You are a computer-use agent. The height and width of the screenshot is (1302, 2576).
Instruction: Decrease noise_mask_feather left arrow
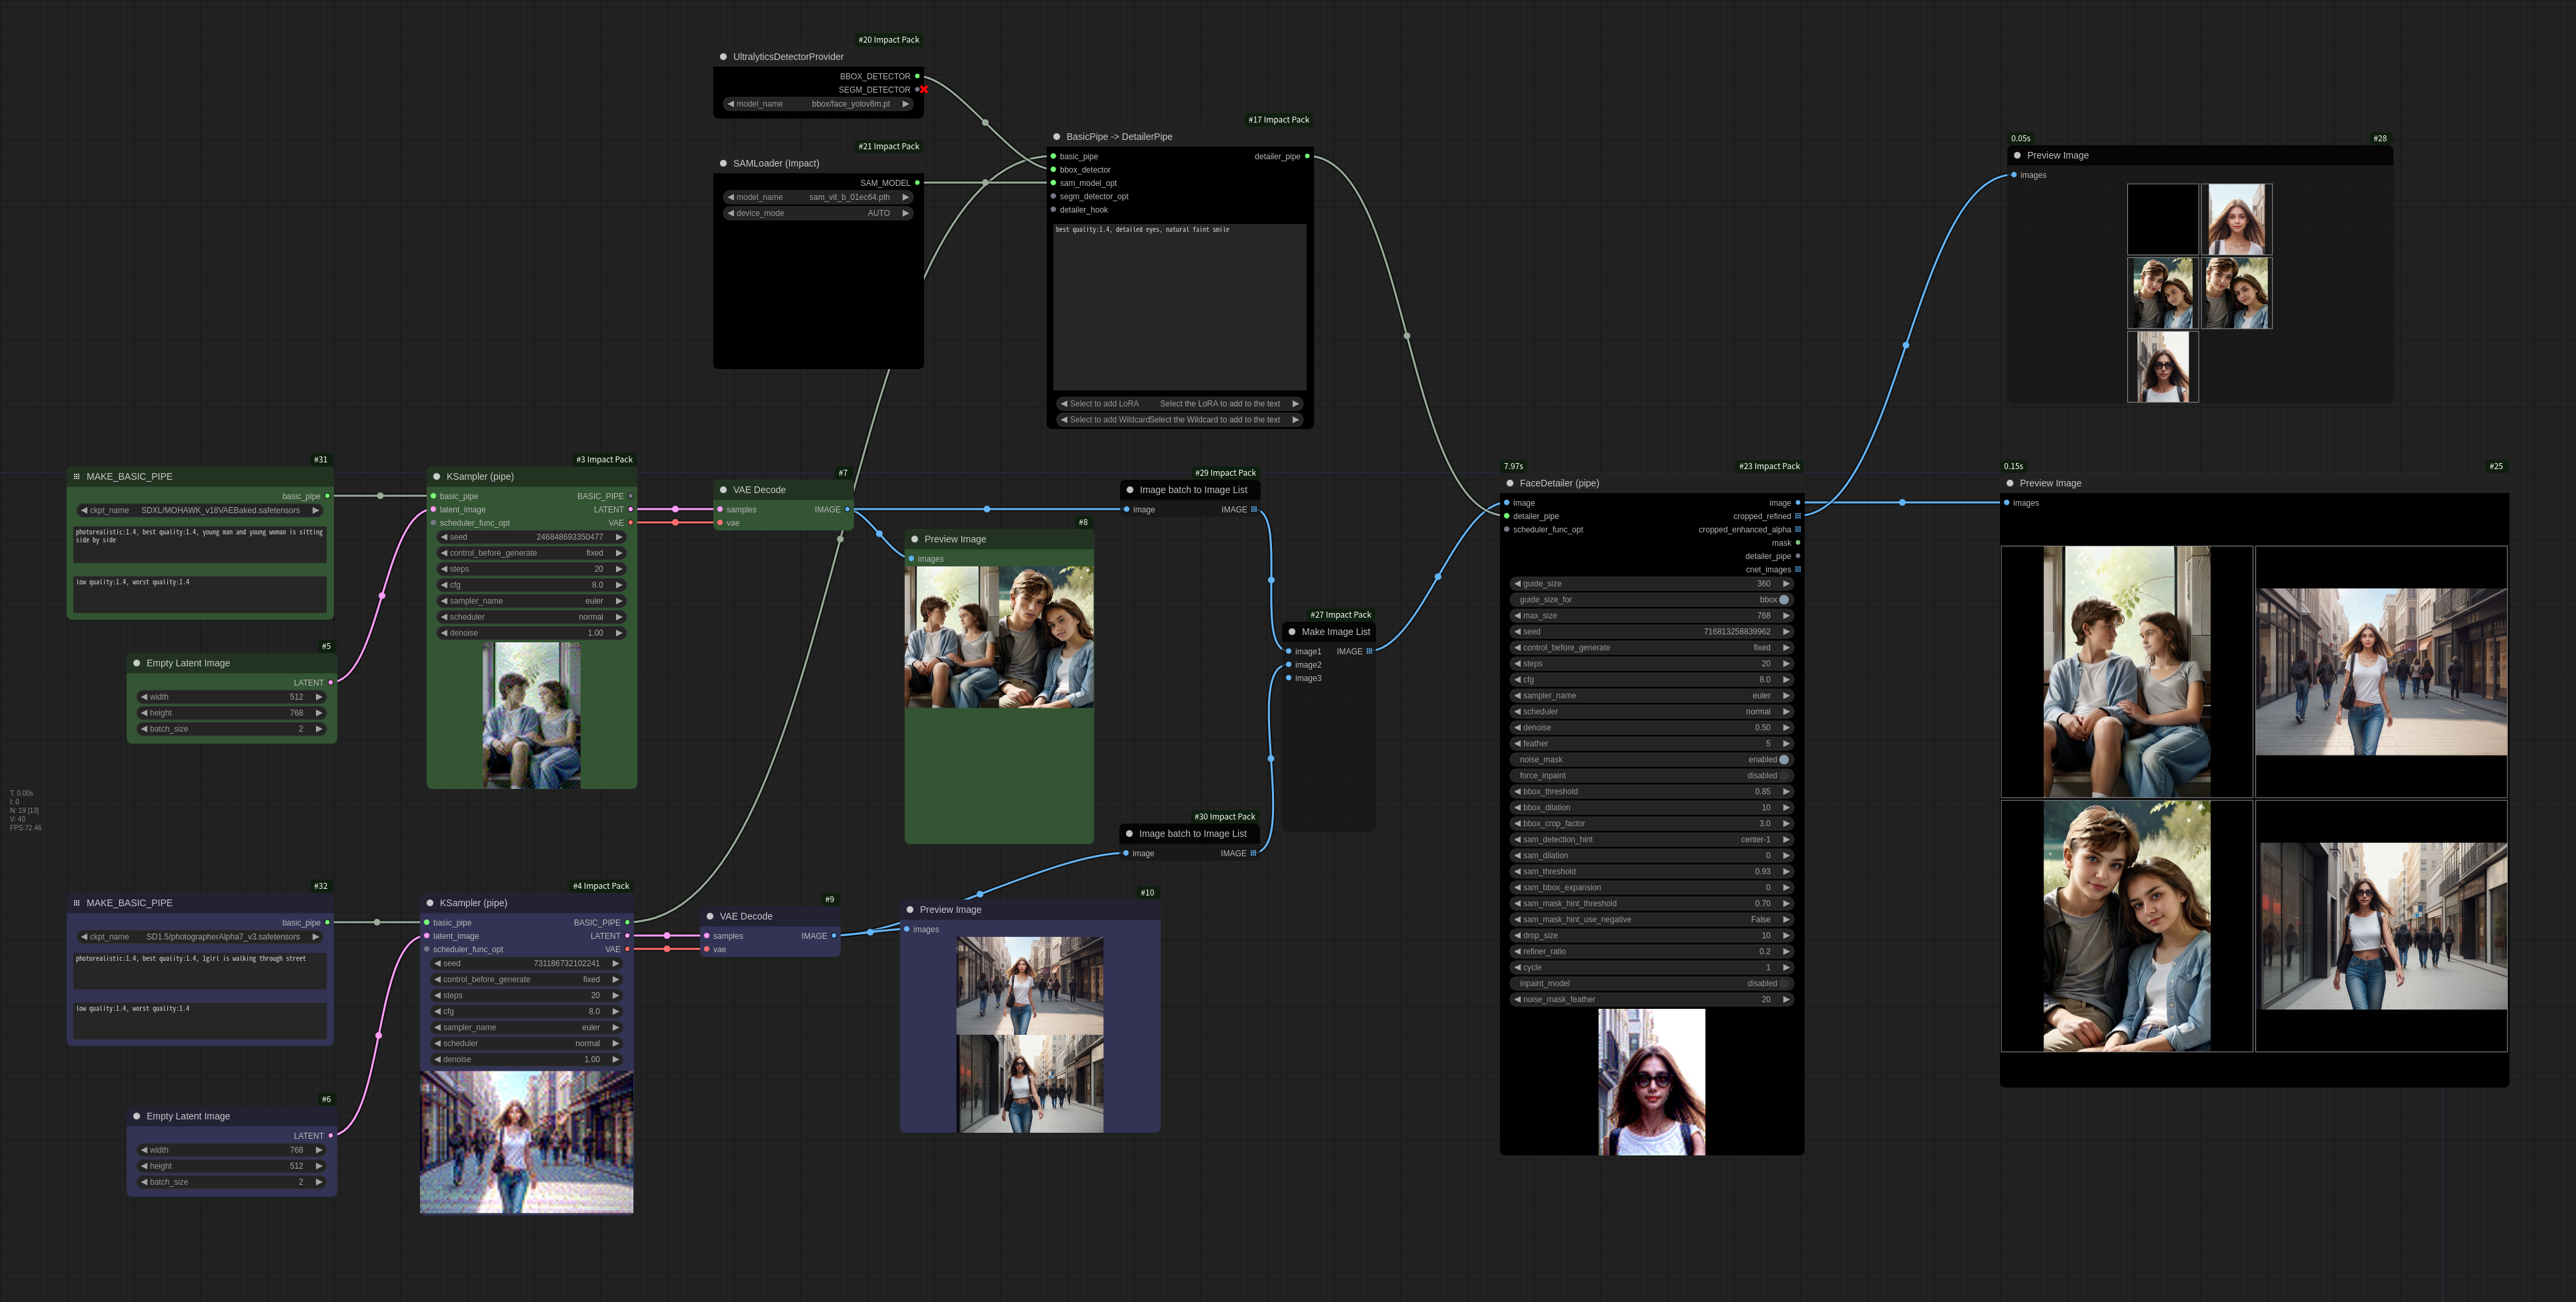(1517, 1000)
